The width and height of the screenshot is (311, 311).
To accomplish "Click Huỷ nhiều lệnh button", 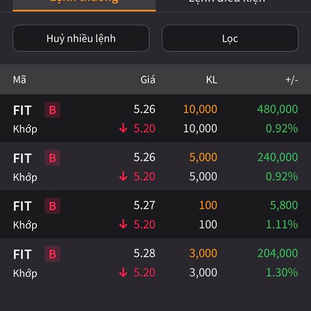I will point(81,38).
